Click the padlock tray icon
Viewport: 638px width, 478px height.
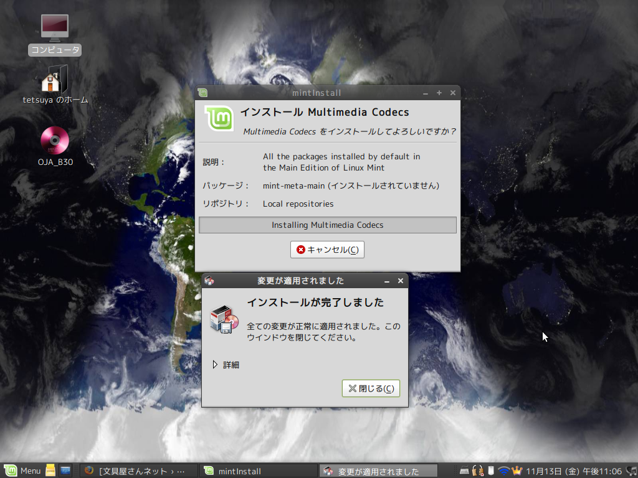click(x=478, y=471)
